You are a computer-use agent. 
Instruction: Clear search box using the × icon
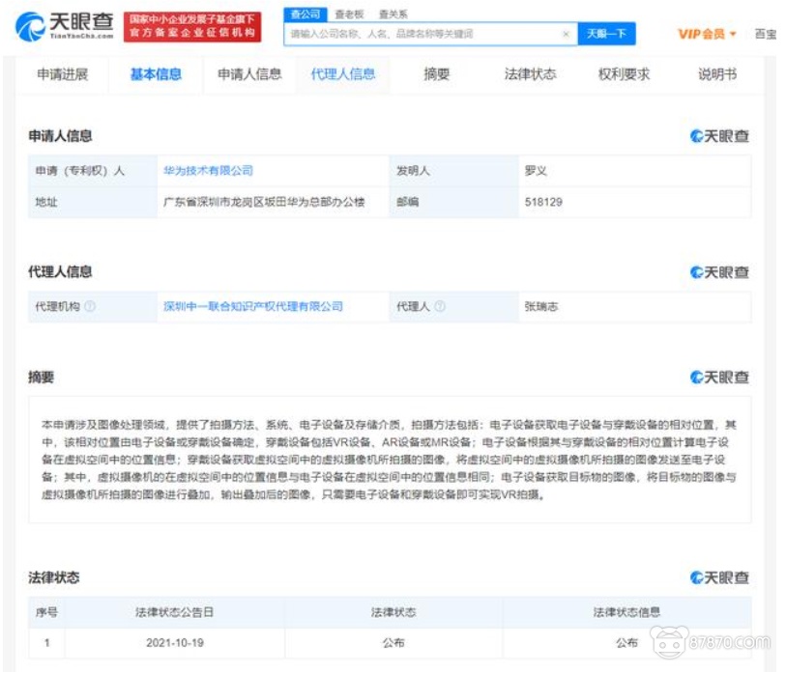pyautogui.click(x=564, y=34)
